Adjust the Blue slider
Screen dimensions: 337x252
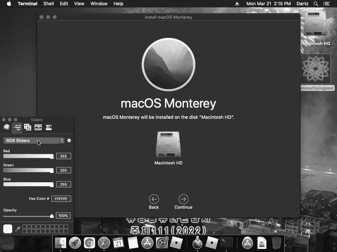coord(28,184)
